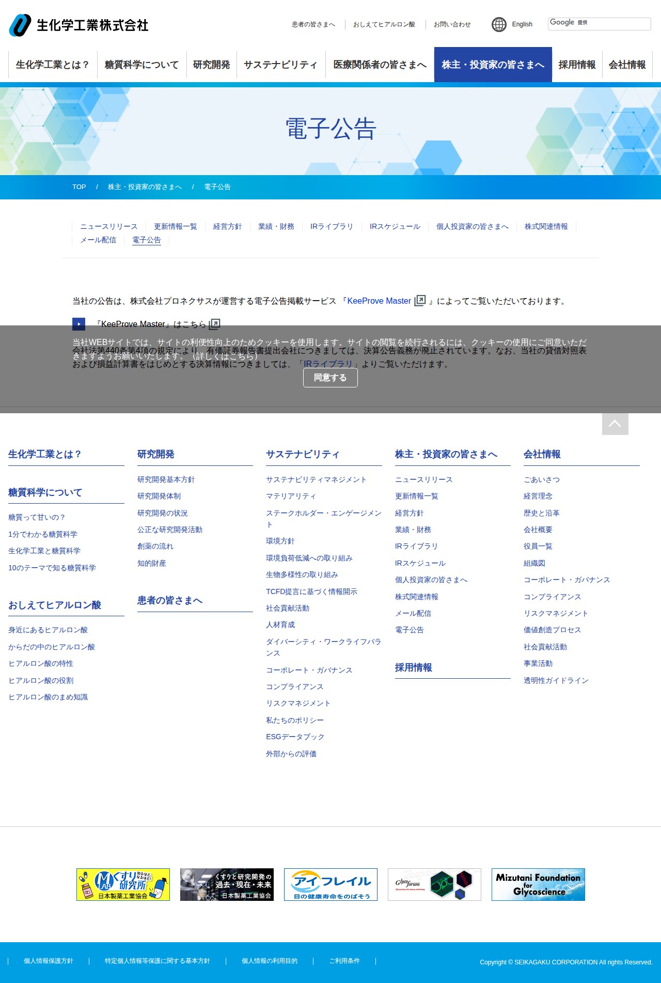Image resolution: width=661 pixels, height=983 pixels.
Task: Open ニュースリリース sub-navigation tab
Action: pos(109,226)
